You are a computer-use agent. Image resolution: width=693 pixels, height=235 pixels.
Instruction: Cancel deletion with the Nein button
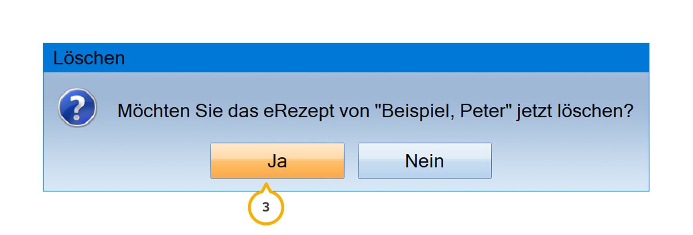[x=425, y=161]
